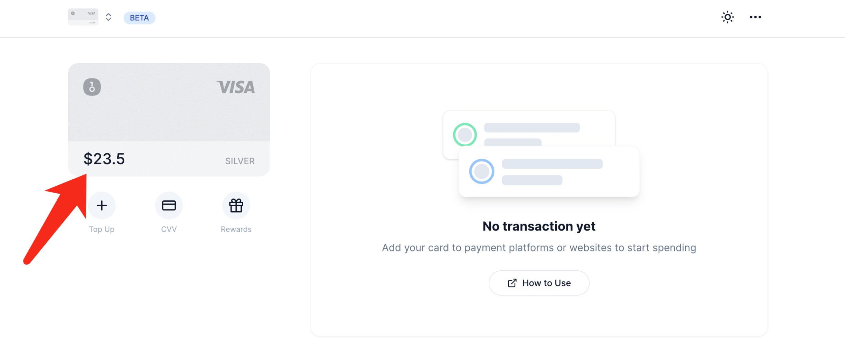
Task: Click the SILVER tier label
Action: click(240, 161)
